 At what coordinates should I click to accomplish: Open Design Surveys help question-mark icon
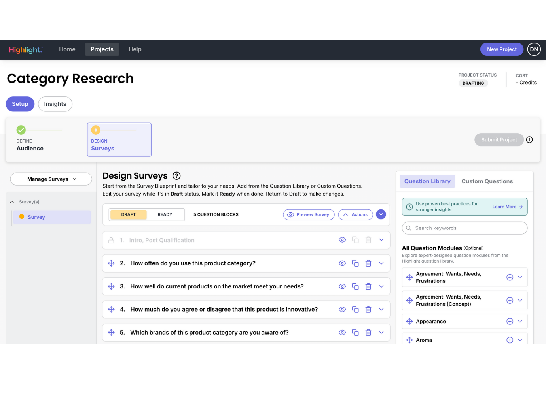coord(176,176)
